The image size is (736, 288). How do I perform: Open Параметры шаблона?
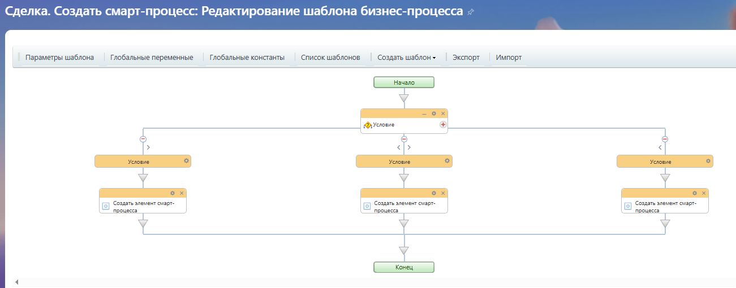pos(59,57)
